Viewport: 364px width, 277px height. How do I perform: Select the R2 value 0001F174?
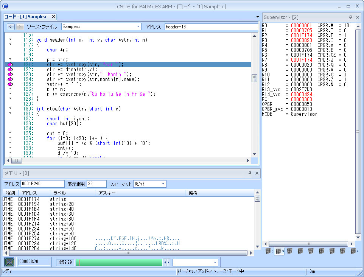[301, 35]
